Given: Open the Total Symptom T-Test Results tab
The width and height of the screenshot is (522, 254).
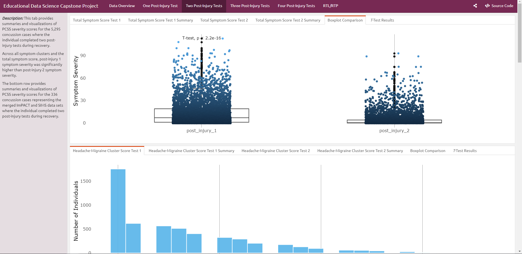Looking at the screenshot, I should coord(382,20).
